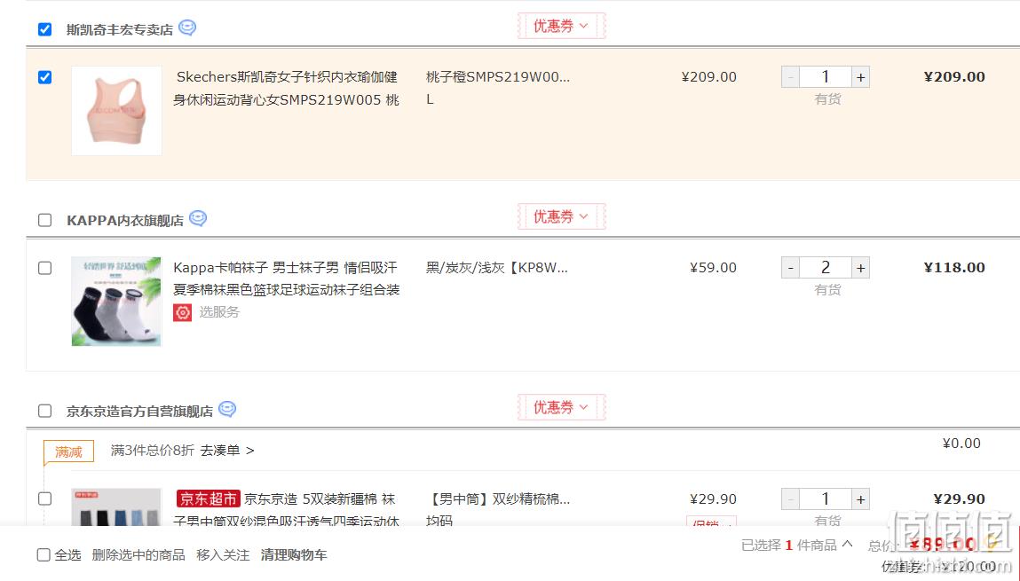Open 优惠券 dropdown for 京东京造官方自营旗舰店
Screen dimensions: 1020x581
561,407
